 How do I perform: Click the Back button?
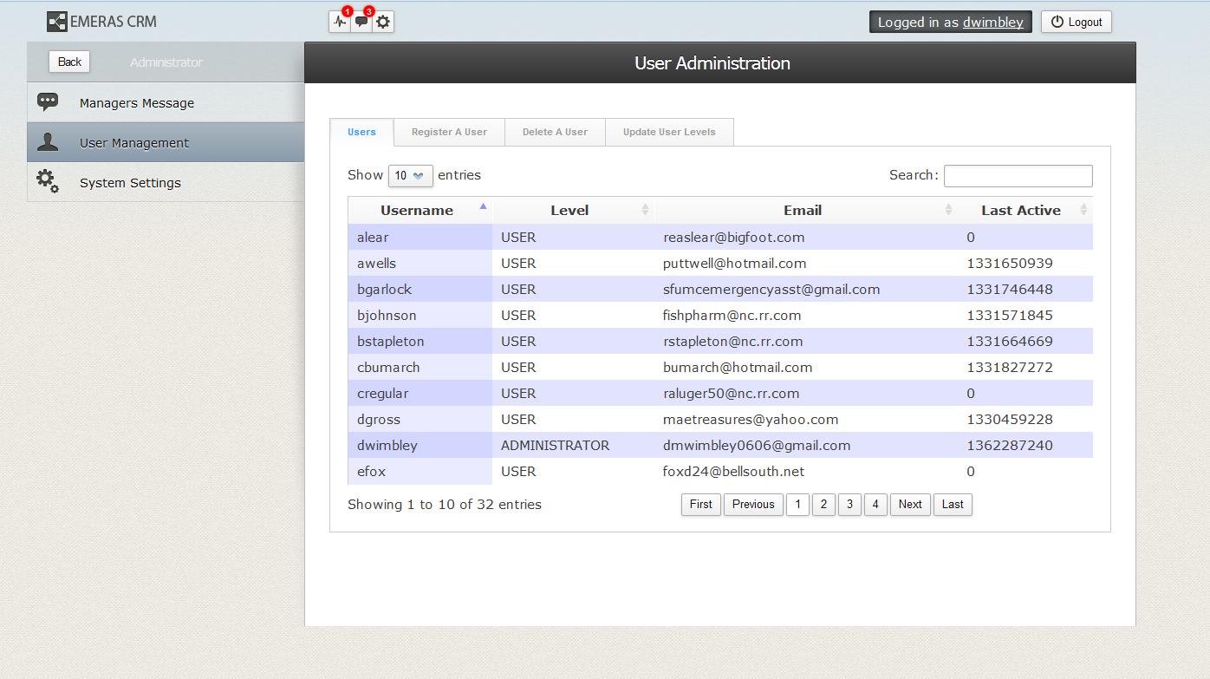click(x=69, y=62)
